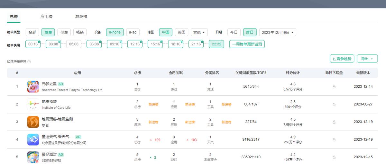This screenshot has width=386, height=166.
Task: Click the lock icon in 元梦之星 download column
Action: point(334,87)
